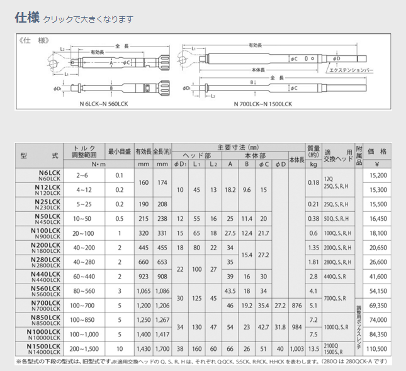This screenshot has width=406, height=371.
Task: Click the 26,600 price value
Action: tap(378, 262)
